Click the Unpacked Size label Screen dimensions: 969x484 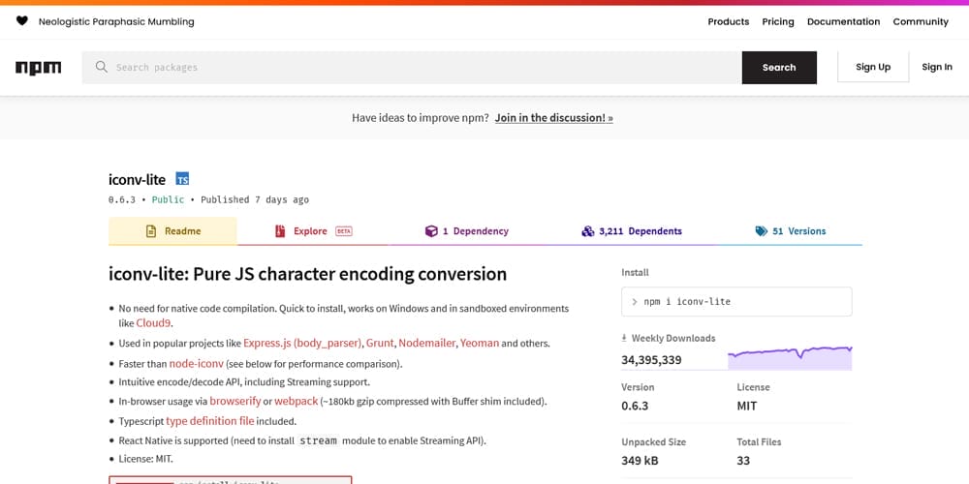coord(653,442)
